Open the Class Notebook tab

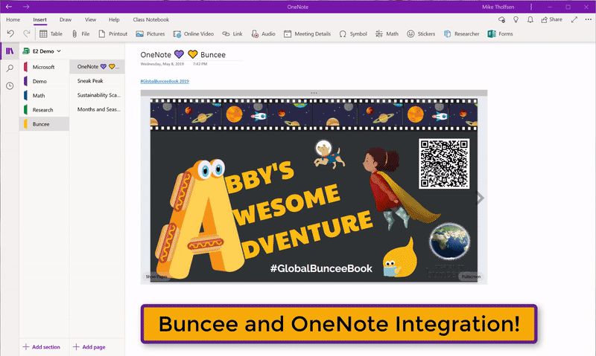(151, 20)
